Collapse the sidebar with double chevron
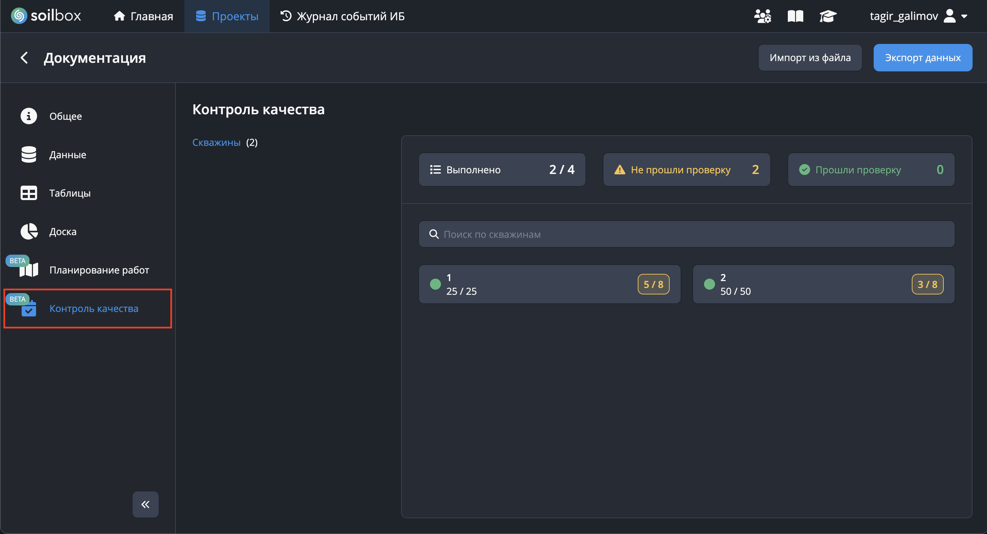 (145, 504)
